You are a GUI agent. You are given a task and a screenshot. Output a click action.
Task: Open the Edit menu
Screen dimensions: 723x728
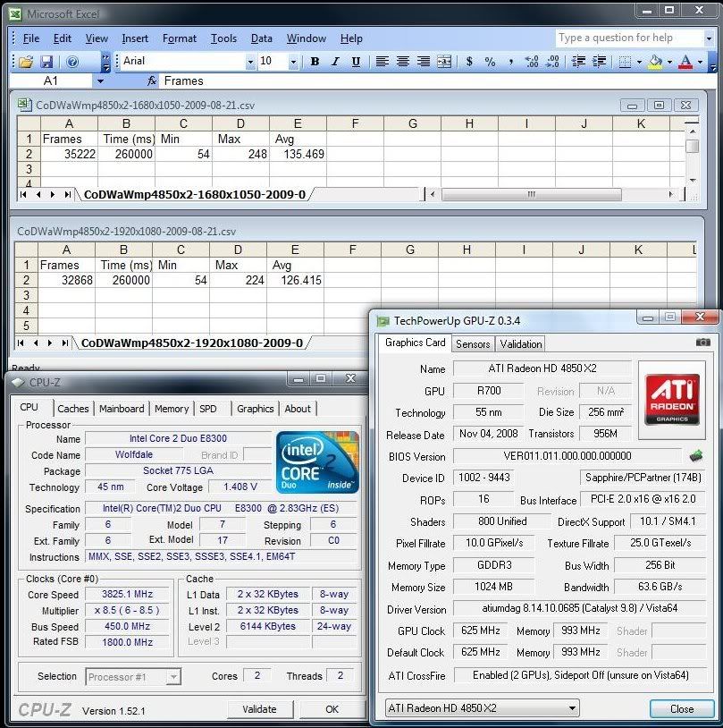click(x=63, y=38)
